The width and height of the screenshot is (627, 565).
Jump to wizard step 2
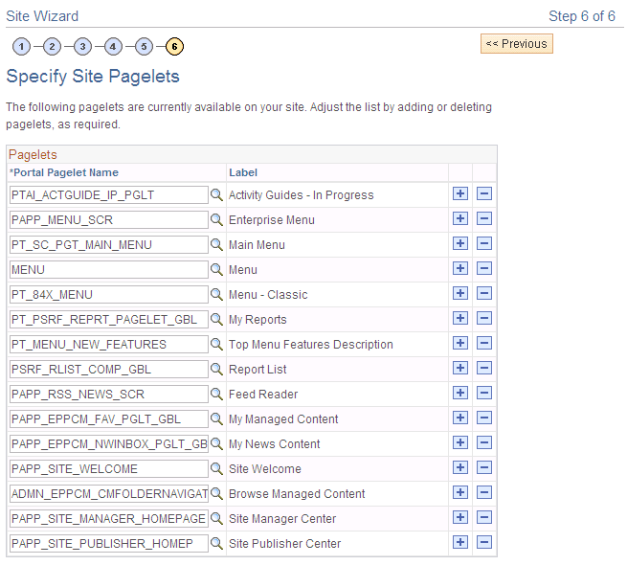pos(52,46)
